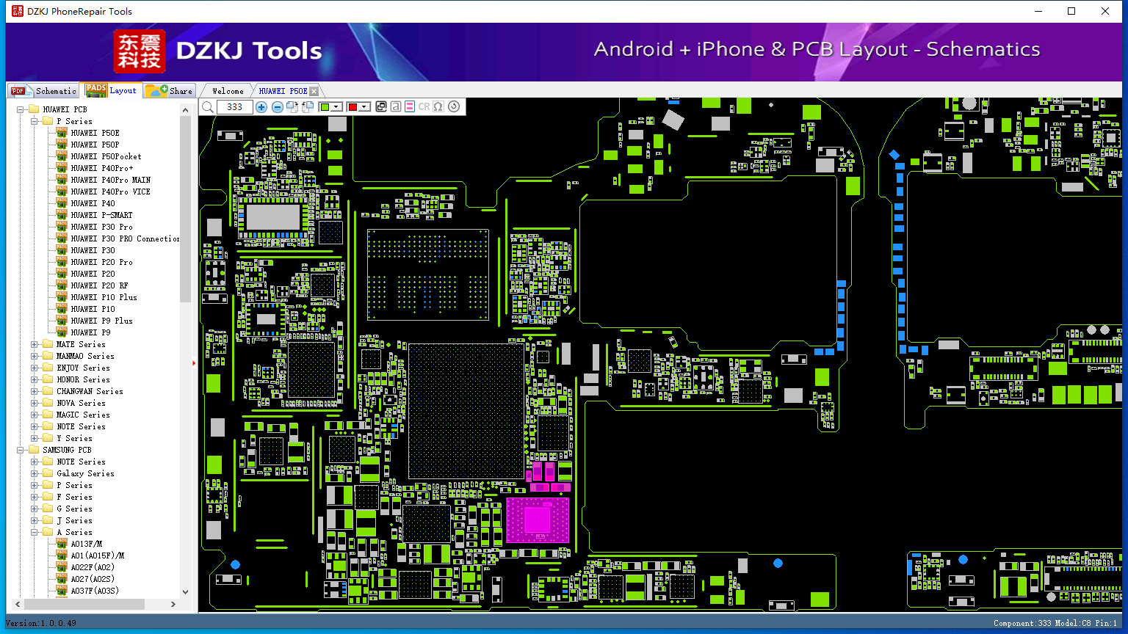Click the PADS icon beside HUAWEI P30
The width and height of the screenshot is (1128, 634).
tap(62, 250)
